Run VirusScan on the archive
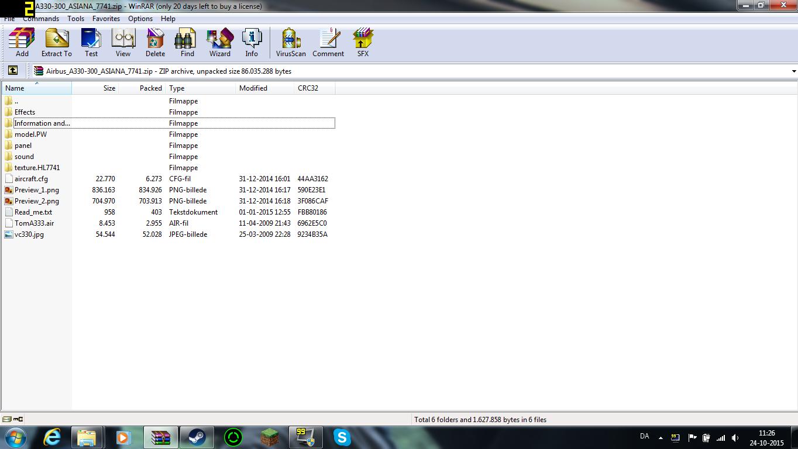The width and height of the screenshot is (798, 449). coord(291,43)
